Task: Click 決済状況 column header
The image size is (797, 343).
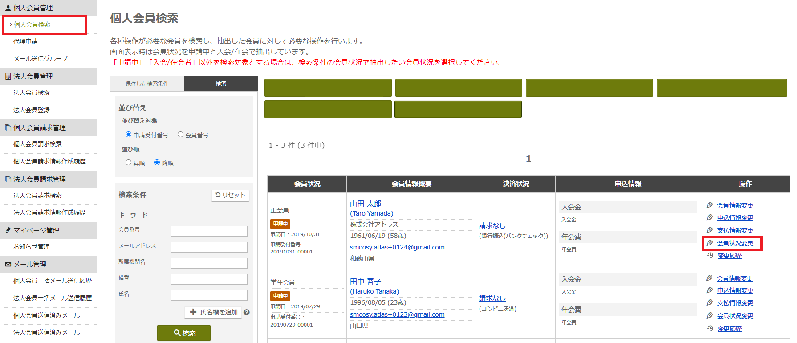Action: [x=516, y=184]
